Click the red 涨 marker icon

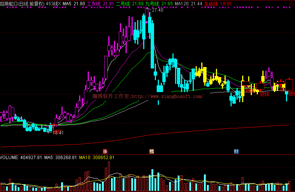(105, 152)
